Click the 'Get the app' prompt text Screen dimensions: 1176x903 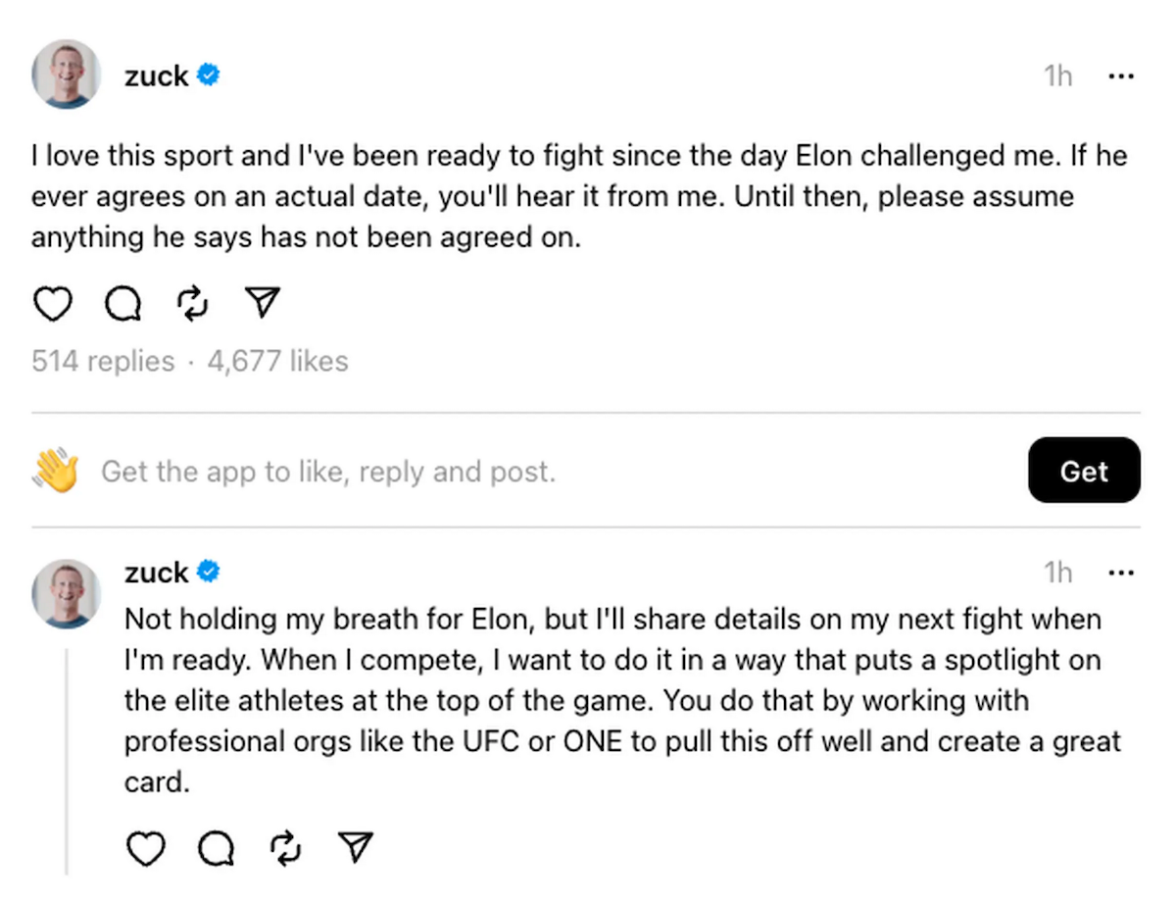(328, 473)
